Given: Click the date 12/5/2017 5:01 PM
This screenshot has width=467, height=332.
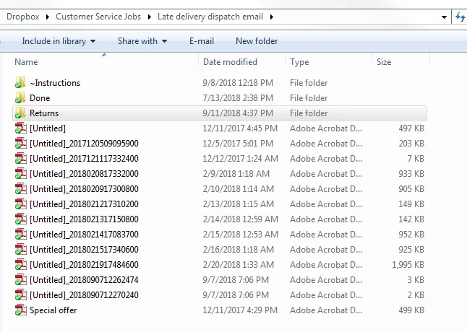Looking at the screenshot, I should tap(238, 144).
